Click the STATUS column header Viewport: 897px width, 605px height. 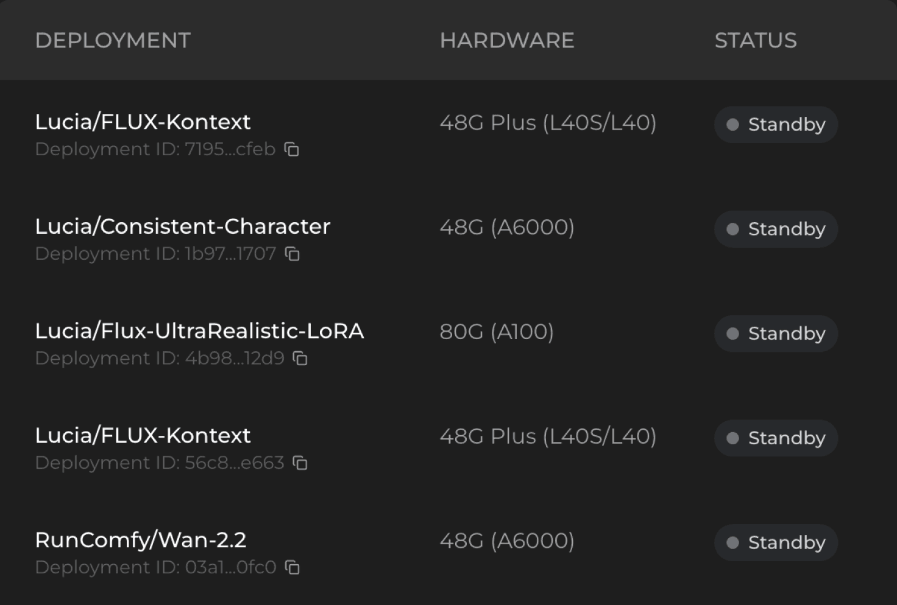(x=755, y=41)
